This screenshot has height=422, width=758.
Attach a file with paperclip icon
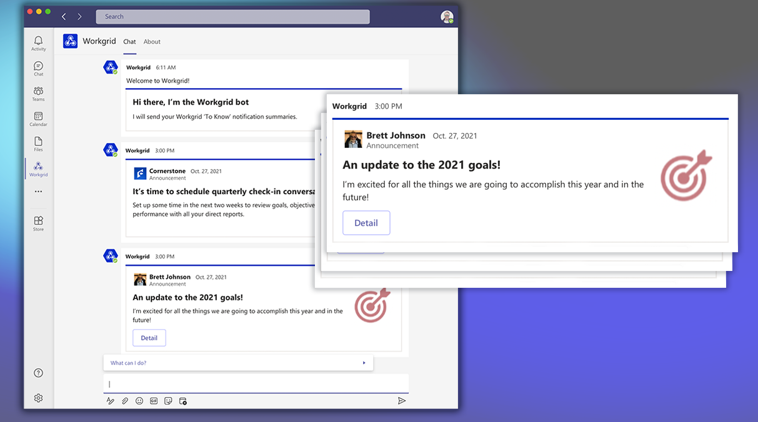(x=125, y=401)
